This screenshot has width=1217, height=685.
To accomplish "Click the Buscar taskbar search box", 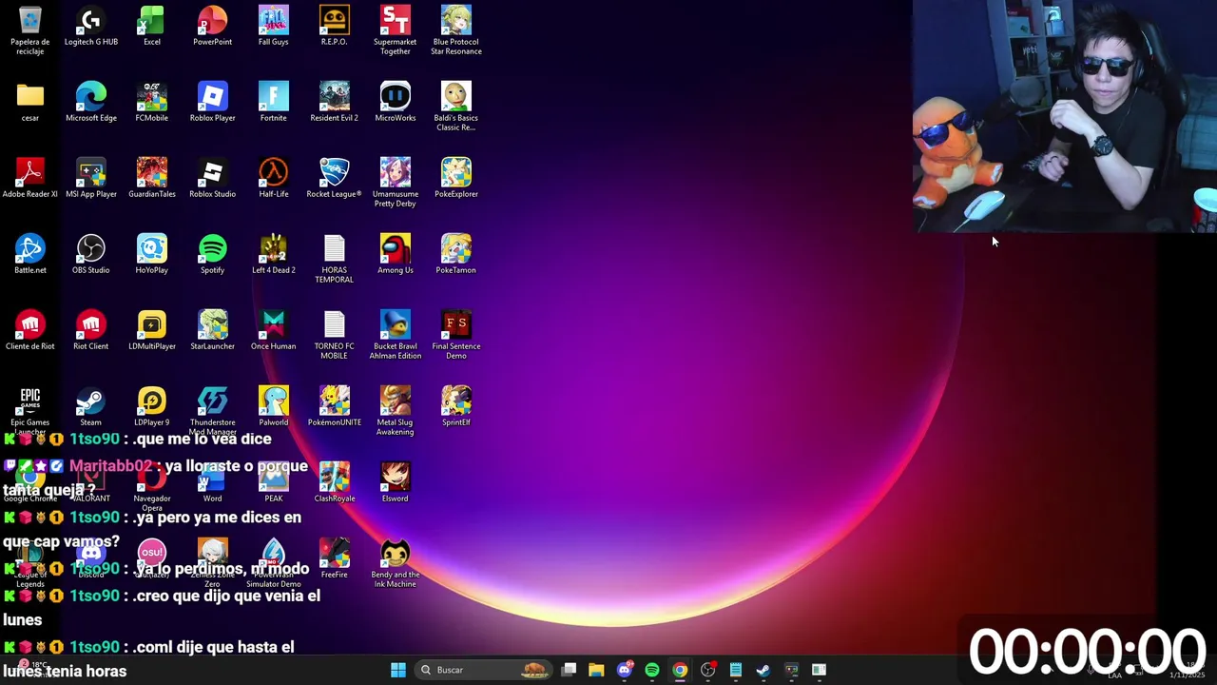I will 485,670.
